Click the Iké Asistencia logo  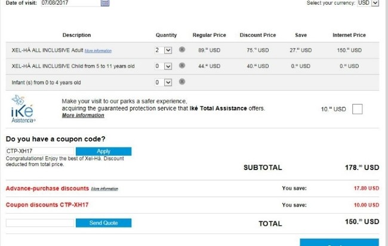22,109
